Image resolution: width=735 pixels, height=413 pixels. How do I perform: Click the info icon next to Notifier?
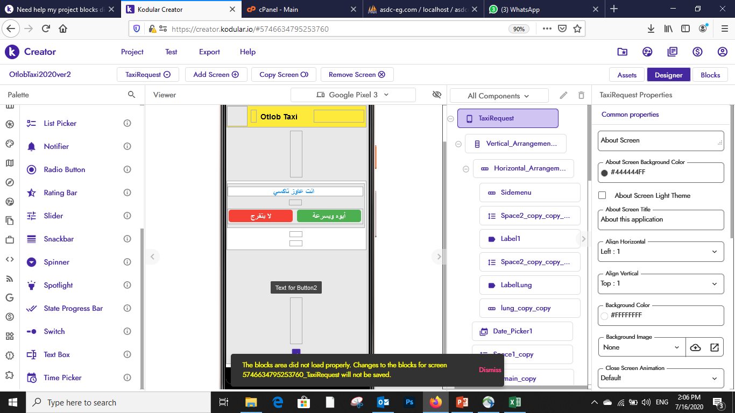[x=128, y=146]
